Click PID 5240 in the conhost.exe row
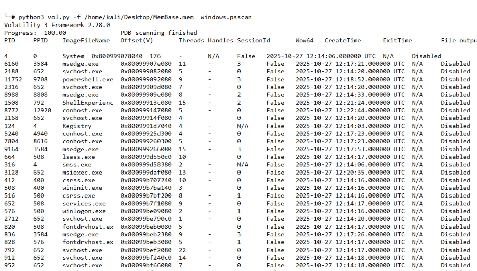This screenshot has width=477, height=271. coord(11,134)
